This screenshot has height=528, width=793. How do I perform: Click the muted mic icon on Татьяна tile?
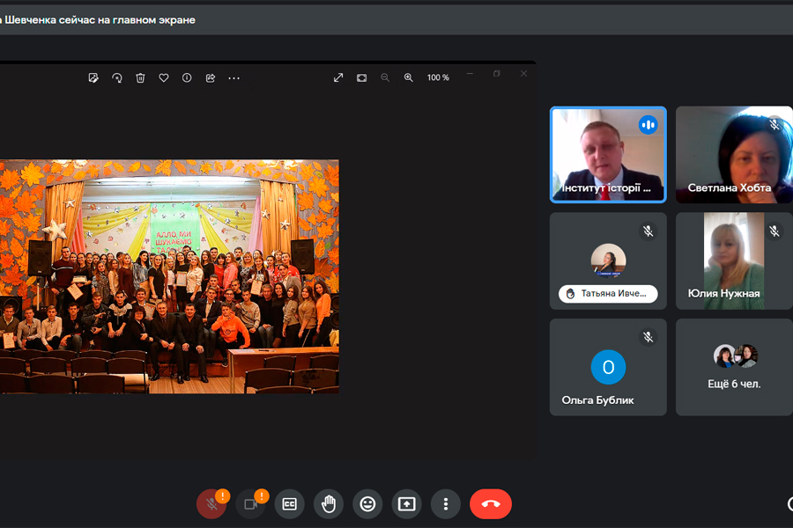tap(648, 231)
